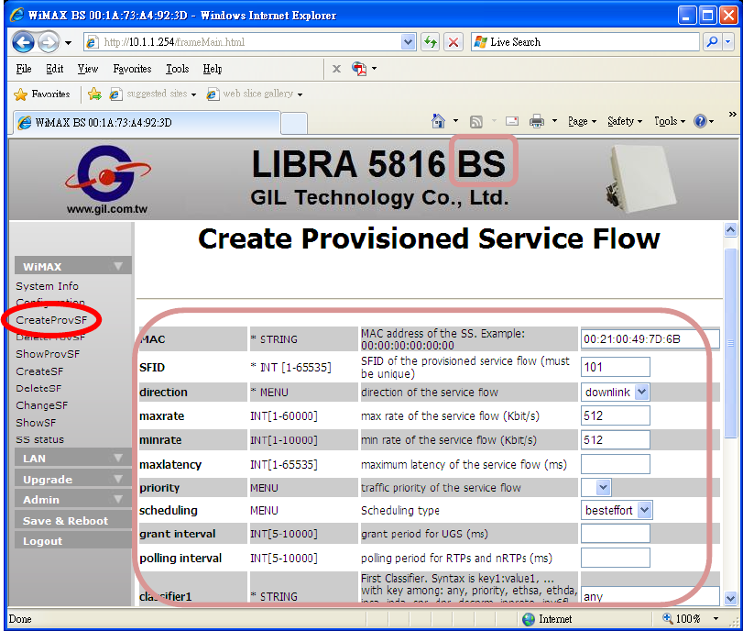This screenshot has height=631, width=743.
Task: Open CreateSF sidebar link
Action: 39,371
